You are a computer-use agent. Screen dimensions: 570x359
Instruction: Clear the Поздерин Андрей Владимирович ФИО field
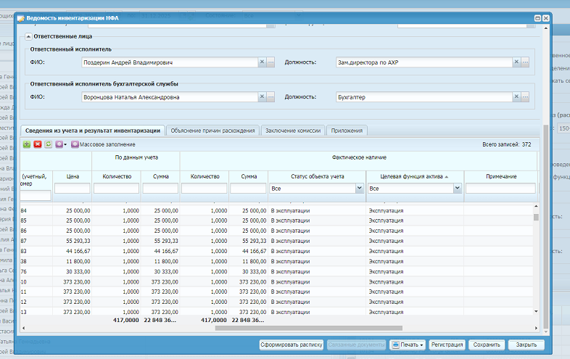[262, 63]
